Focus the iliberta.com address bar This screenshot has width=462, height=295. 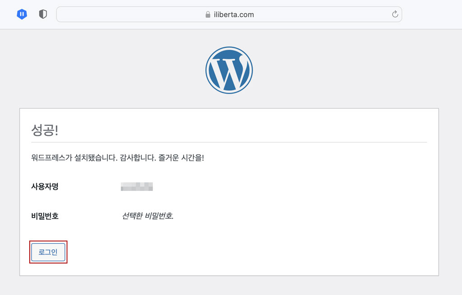[x=229, y=14]
